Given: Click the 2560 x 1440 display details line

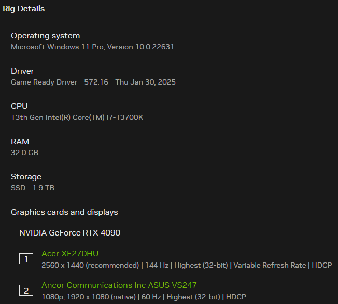Looking at the screenshot, I should click(x=187, y=265).
